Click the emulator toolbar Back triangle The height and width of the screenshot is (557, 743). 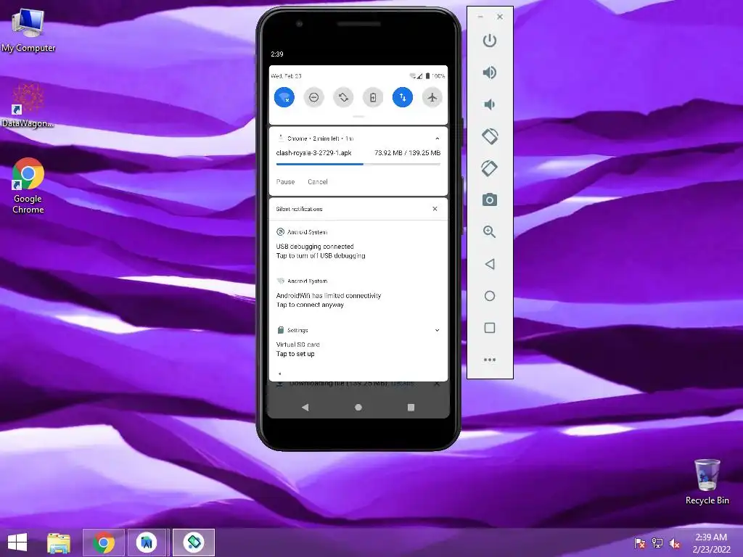(490, 264)
